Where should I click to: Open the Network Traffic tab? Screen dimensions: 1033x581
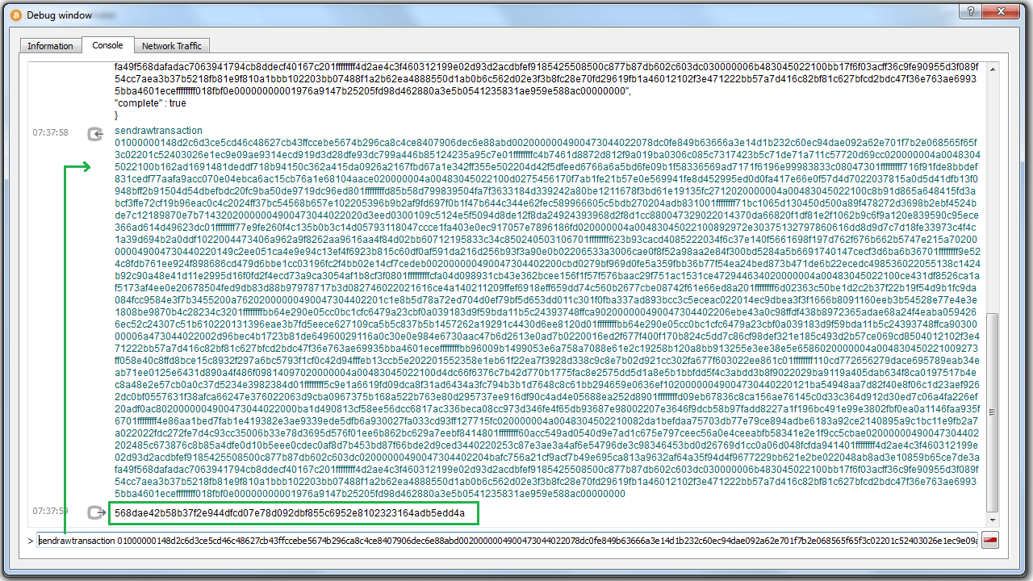(171, 46)
